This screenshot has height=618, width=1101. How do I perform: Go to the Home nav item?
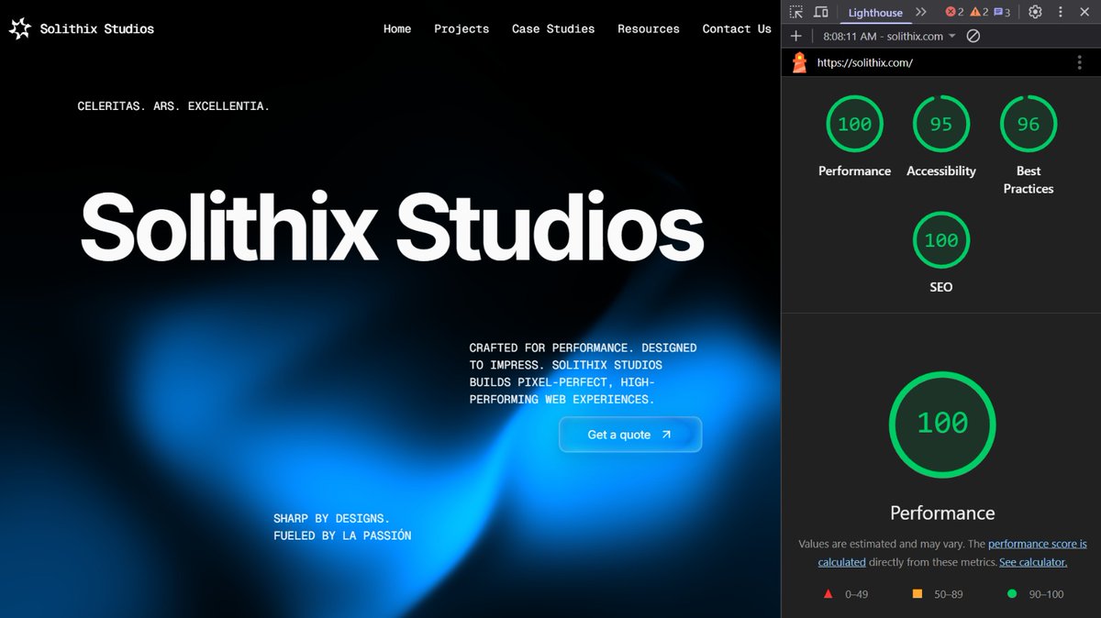pos(397,29)
